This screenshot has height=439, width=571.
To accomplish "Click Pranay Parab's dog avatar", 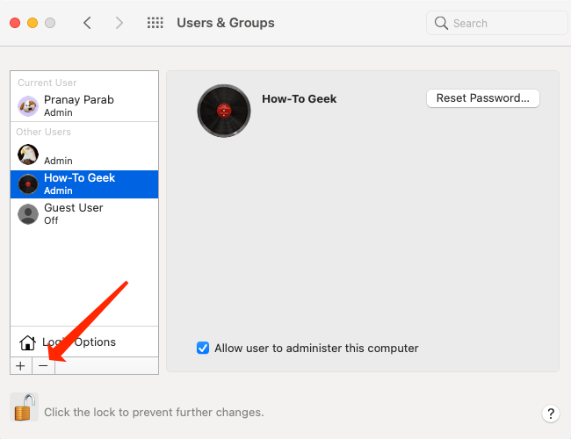I will click(28, 106).
